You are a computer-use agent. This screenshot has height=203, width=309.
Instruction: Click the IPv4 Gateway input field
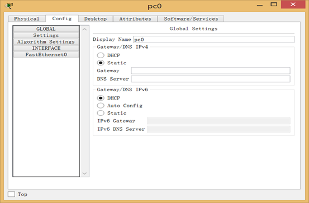(x=211, y=70)
